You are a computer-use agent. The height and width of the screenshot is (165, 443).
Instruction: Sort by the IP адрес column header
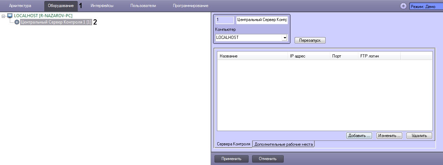pos(309,56)
